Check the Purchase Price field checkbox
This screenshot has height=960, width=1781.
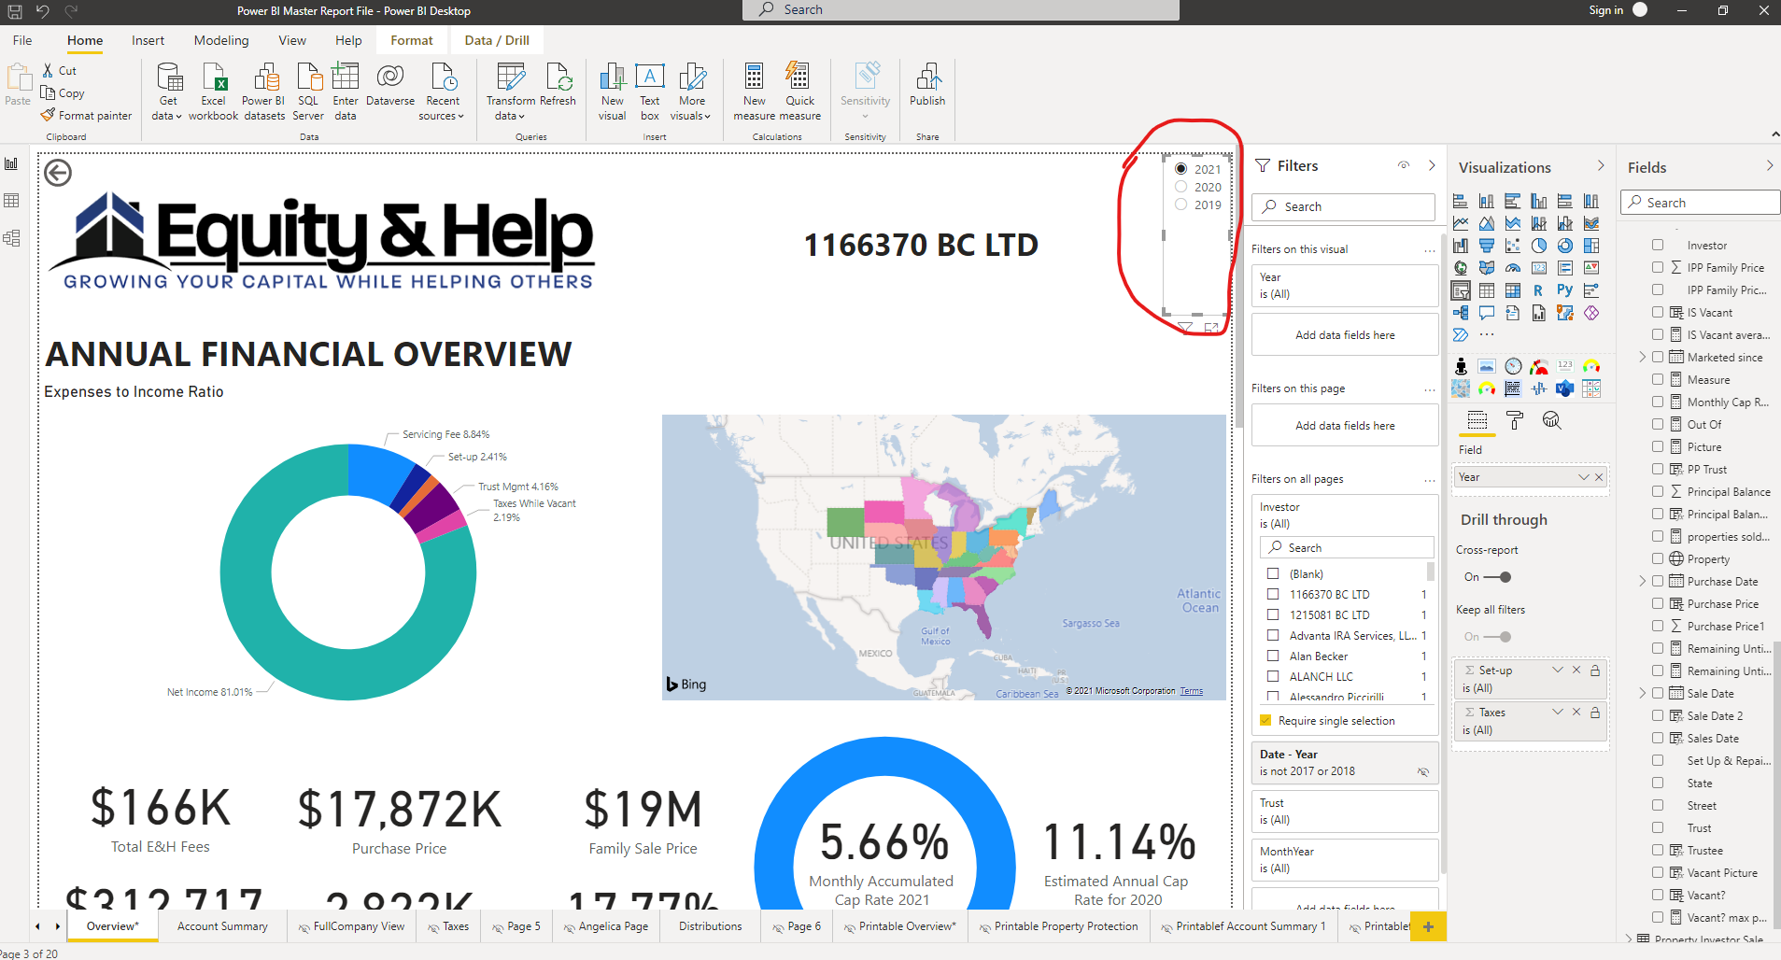pos(1658,603)
